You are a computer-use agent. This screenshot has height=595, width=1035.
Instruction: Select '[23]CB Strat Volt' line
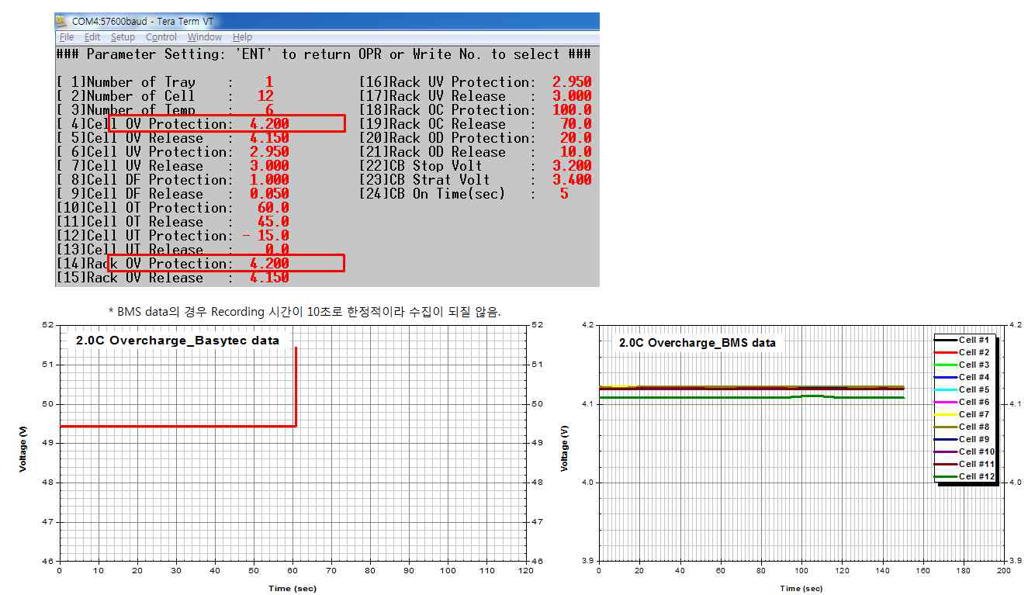pos(476,180)
